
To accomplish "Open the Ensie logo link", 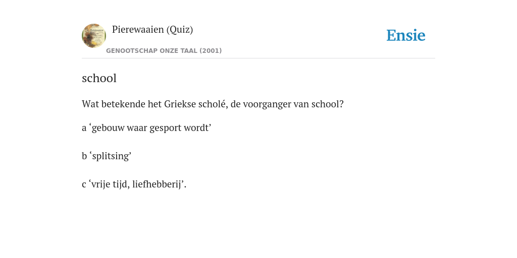I will (406, 35).
